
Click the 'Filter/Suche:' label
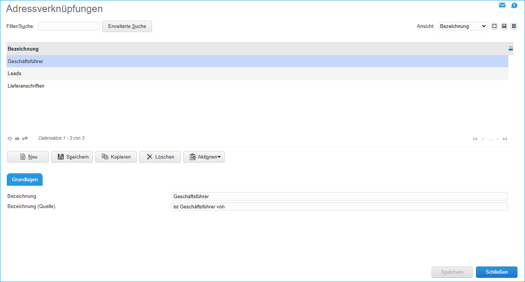coord(20,26)
